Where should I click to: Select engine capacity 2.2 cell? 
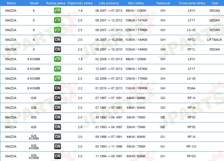(x=80, y=88)
